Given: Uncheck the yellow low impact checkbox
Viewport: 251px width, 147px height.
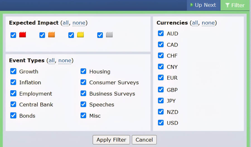Looking at the screenshot, I should tap(71, 35).
